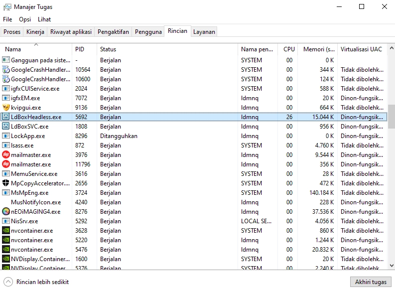Click the MpCopyAccelerator Defender shield icon
Screen dimensions: 395x292
(x=6, y=183)
